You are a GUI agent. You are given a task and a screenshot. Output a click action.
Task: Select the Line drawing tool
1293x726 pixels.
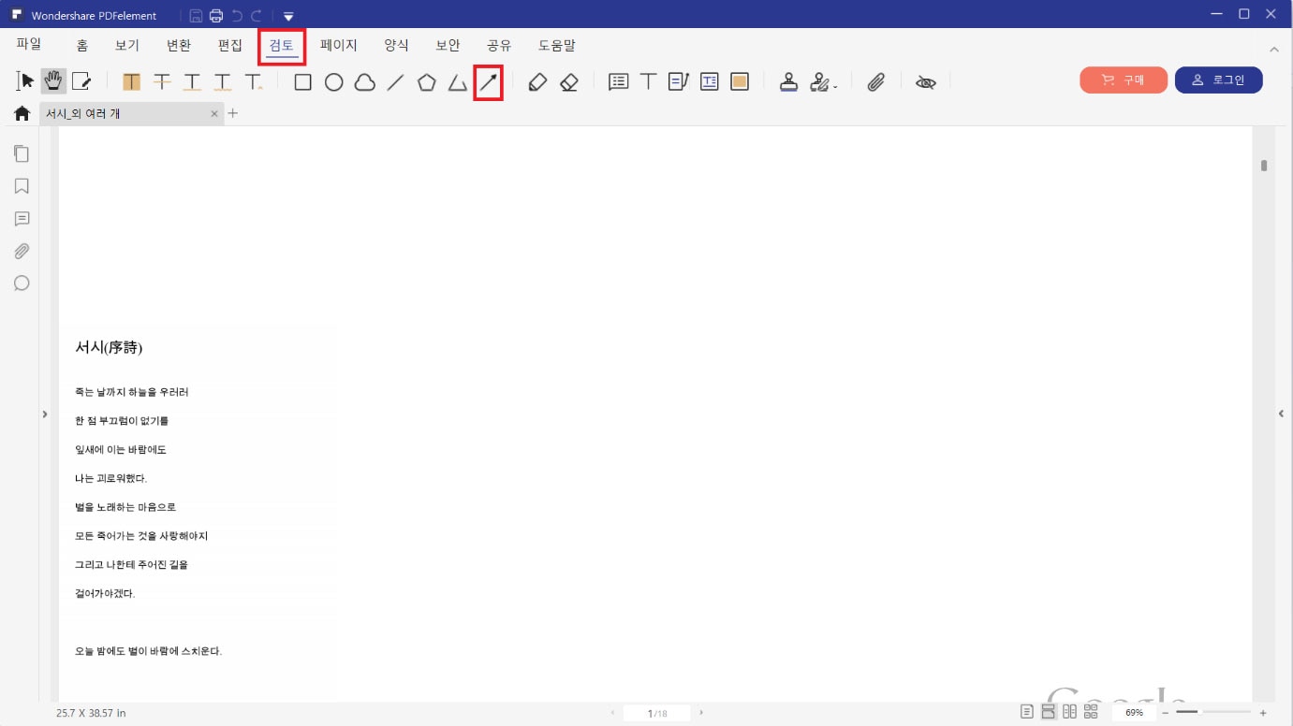(395, 82)
